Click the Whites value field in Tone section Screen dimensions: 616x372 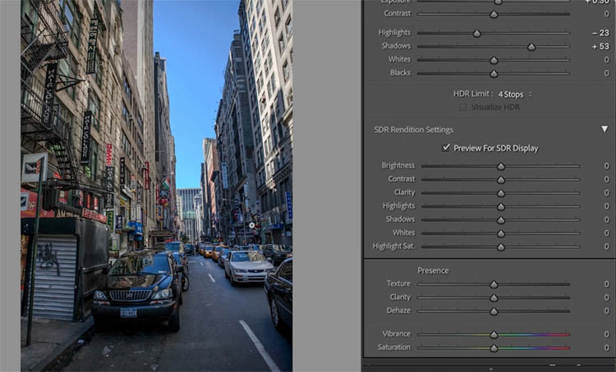coord(605,60)
